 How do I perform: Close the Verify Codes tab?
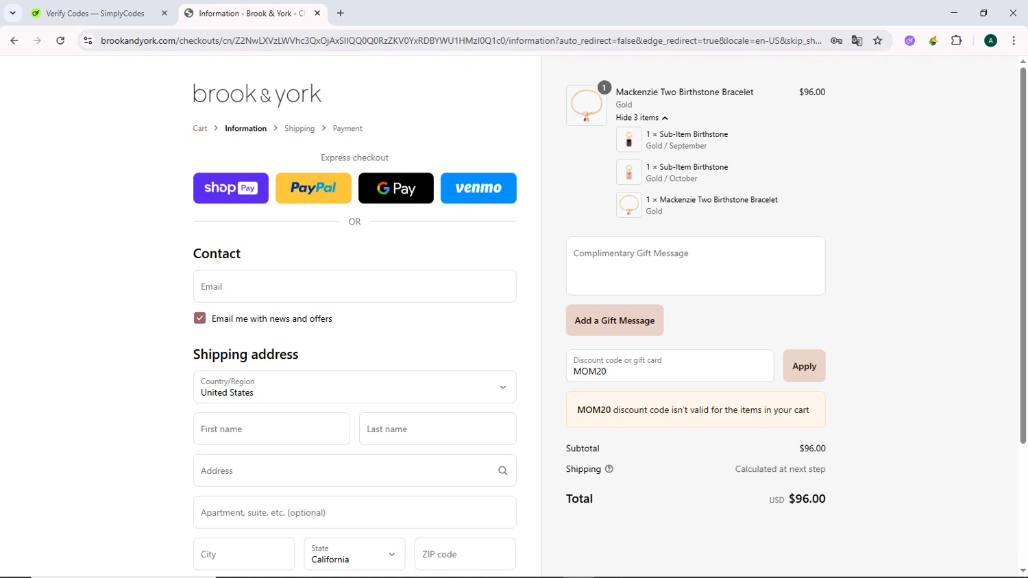click(164, 13)
